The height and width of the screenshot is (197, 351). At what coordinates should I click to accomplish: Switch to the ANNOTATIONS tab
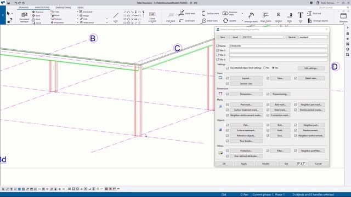coord(42,8)
